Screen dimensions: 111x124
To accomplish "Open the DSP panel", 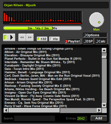I will 88,41.
